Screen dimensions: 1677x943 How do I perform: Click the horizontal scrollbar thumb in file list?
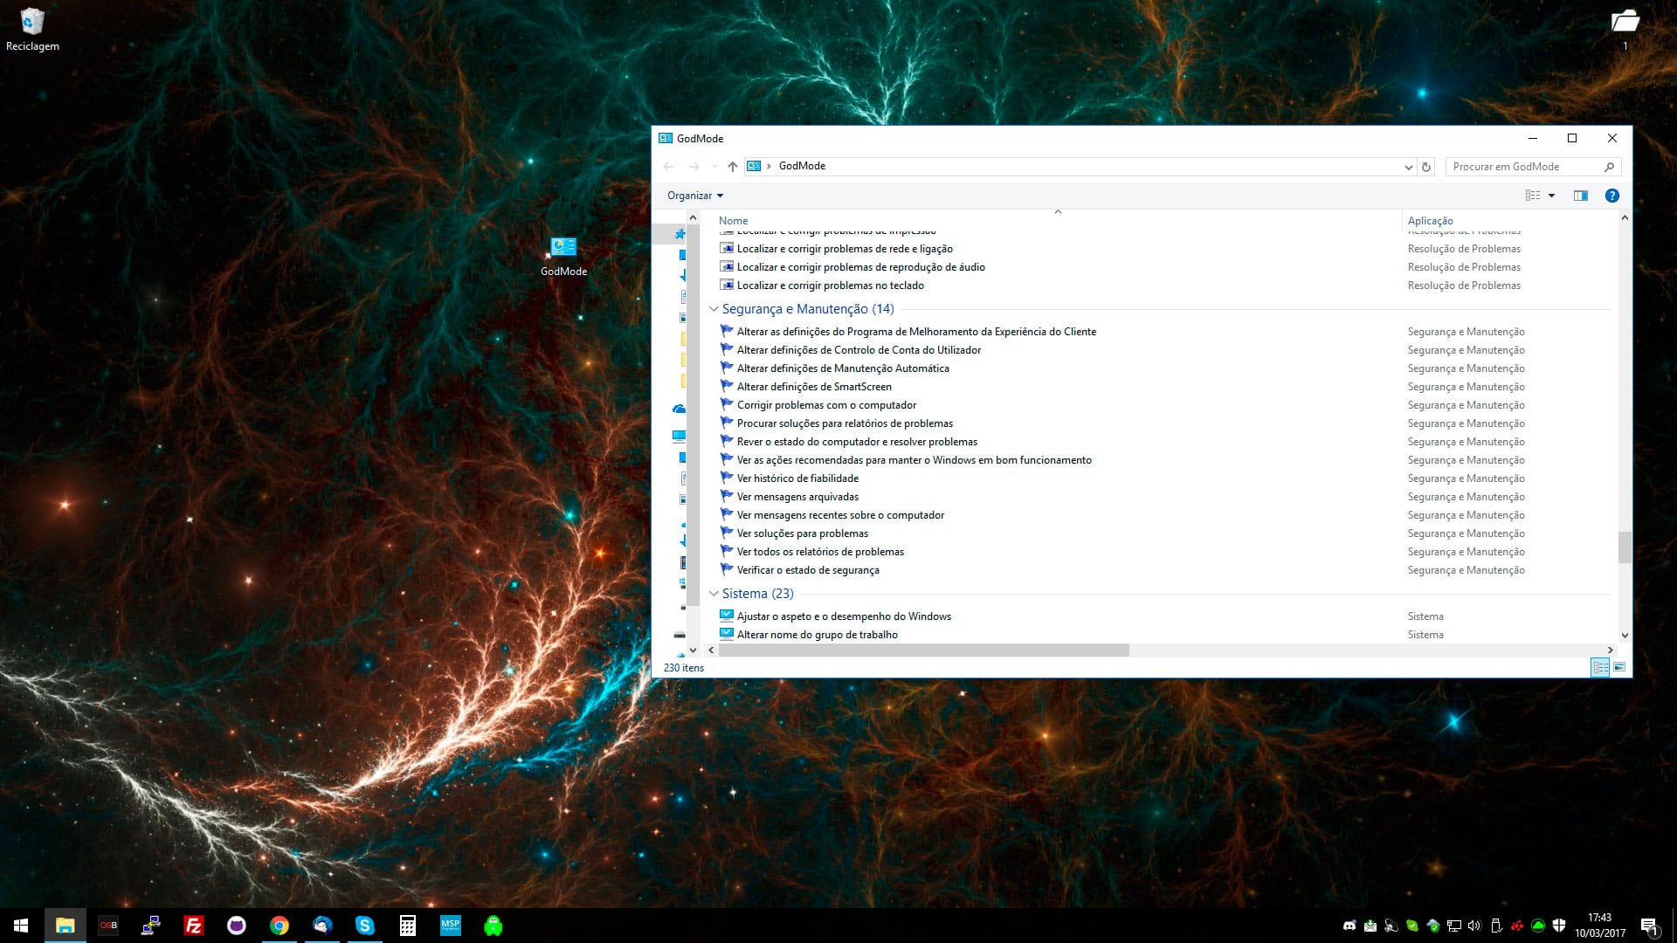click(x=923, y=650)
